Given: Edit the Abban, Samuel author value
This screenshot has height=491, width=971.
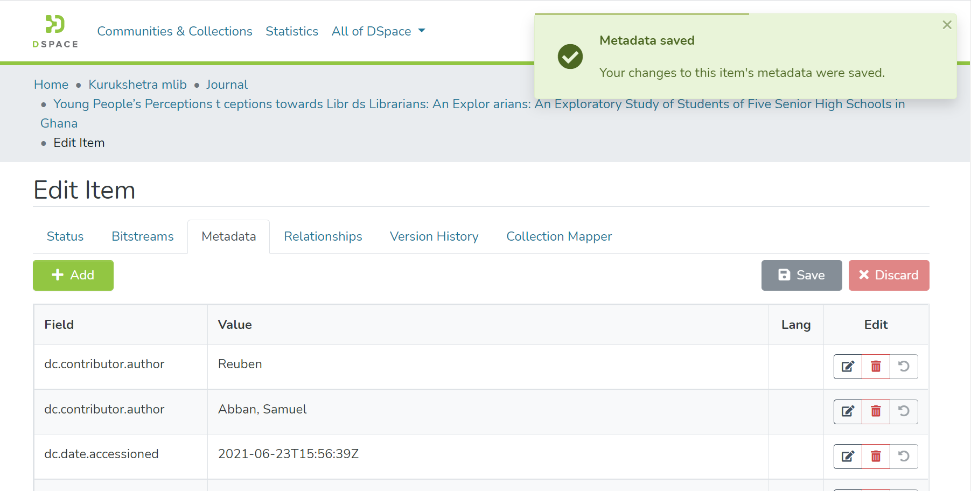Looking at the screenshot, I should pos(848,412).
